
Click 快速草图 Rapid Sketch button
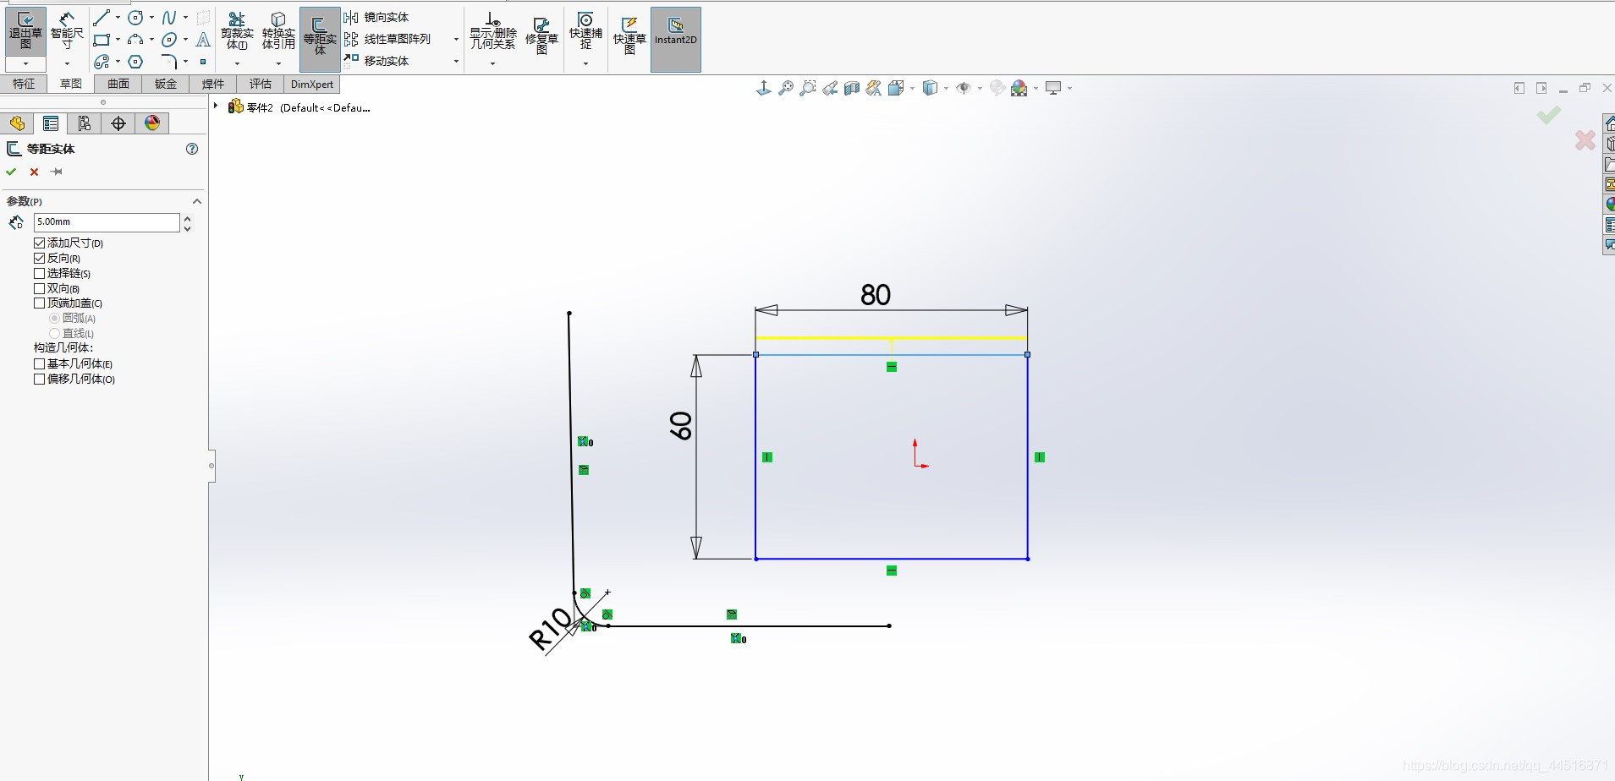click(x=629, y=35)
